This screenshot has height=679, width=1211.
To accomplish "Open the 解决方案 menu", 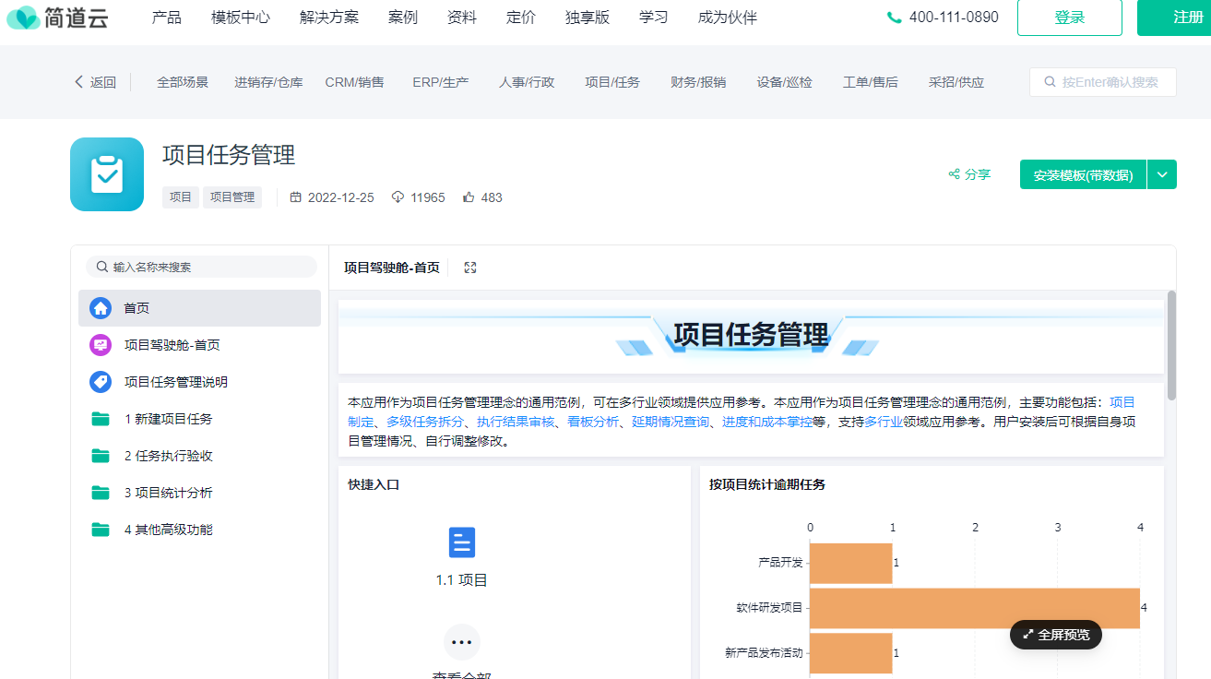I will point(329,18).
